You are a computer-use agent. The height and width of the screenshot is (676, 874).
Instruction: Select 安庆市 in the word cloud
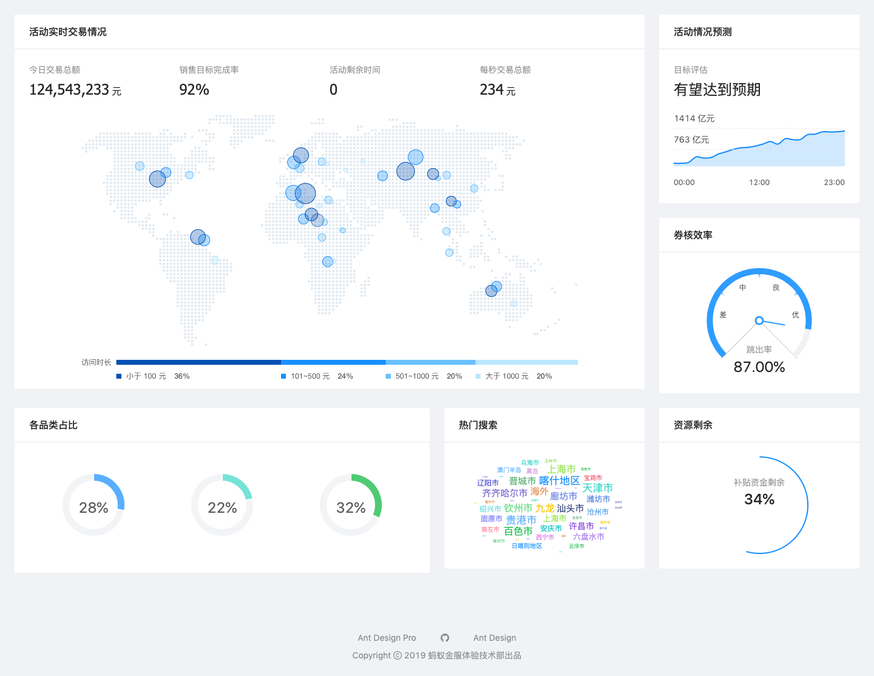(551, 529)
